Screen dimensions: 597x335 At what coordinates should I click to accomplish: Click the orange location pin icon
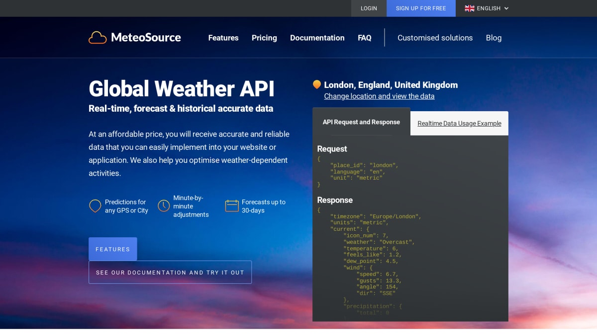click(317, 85)
